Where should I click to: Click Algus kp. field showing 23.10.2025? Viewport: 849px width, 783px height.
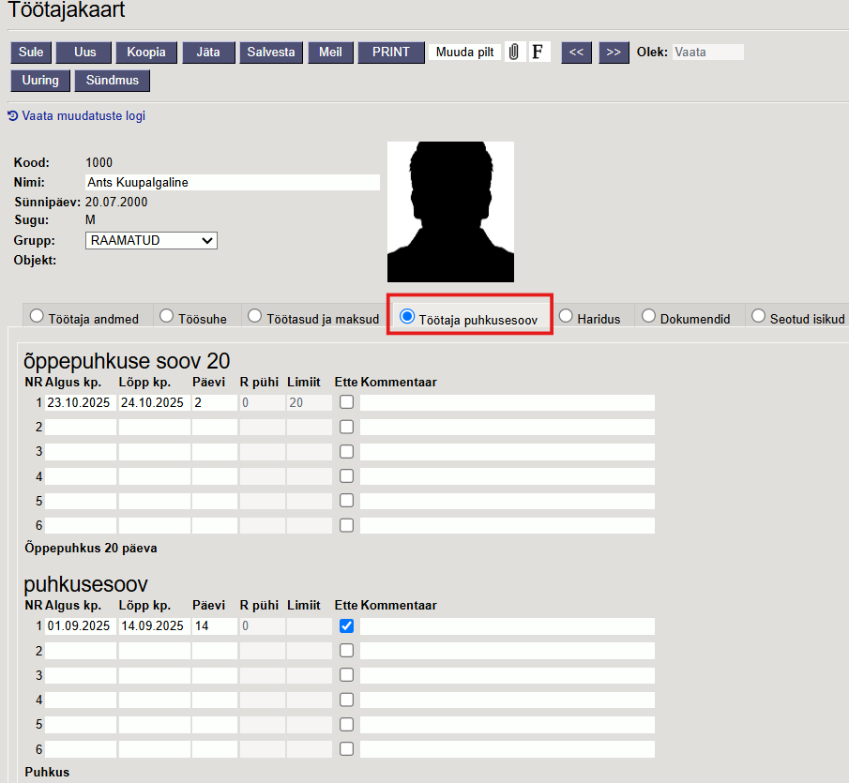coord(80,402)
